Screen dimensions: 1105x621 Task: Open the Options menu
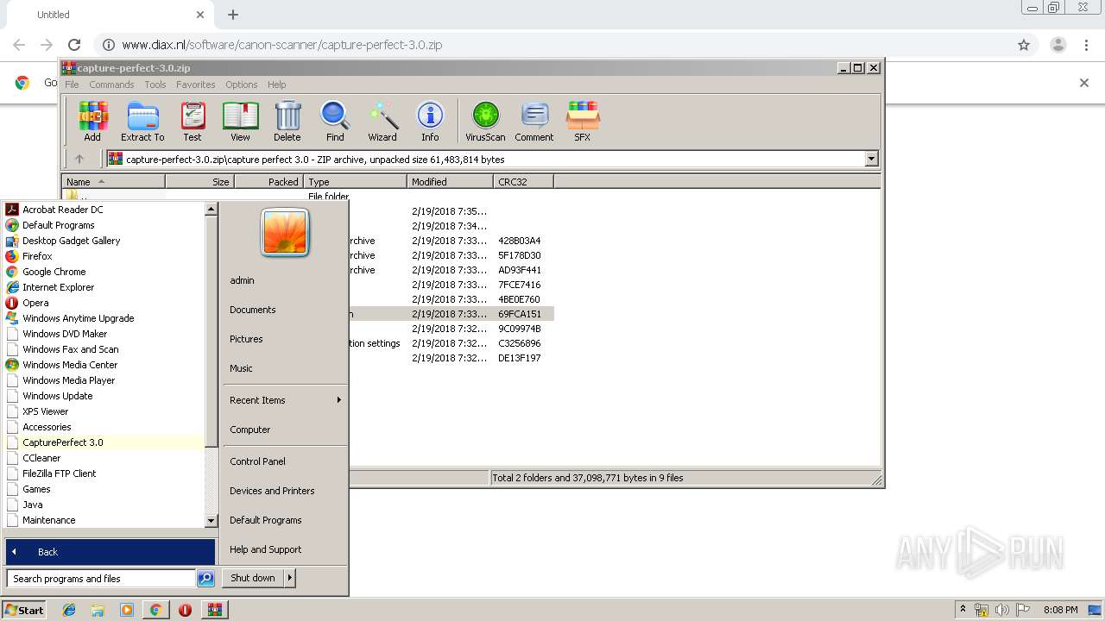(242, 85)
